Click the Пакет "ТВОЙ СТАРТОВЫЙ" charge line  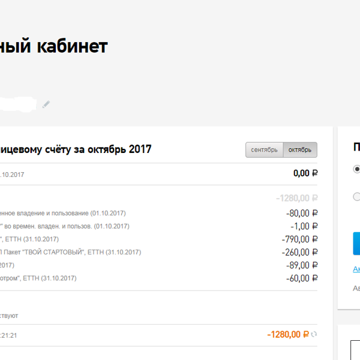(x=70, y=253)
